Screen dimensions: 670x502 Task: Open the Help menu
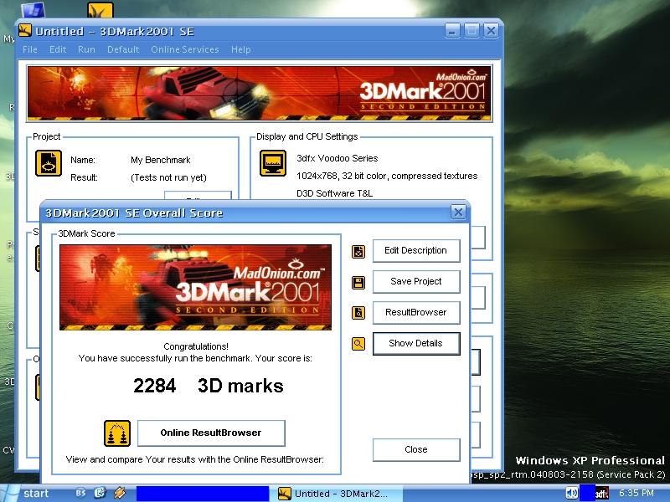[241, 49]
